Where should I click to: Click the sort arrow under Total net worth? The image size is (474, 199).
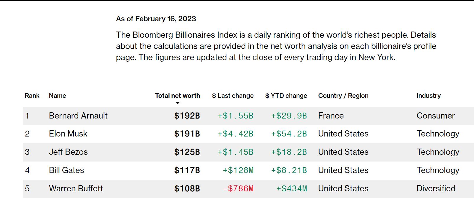pos(177,103)
